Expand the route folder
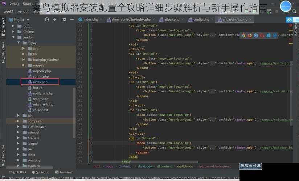Image resolution: width=299 pixels, height=181 pixels. tap(13, 26)
